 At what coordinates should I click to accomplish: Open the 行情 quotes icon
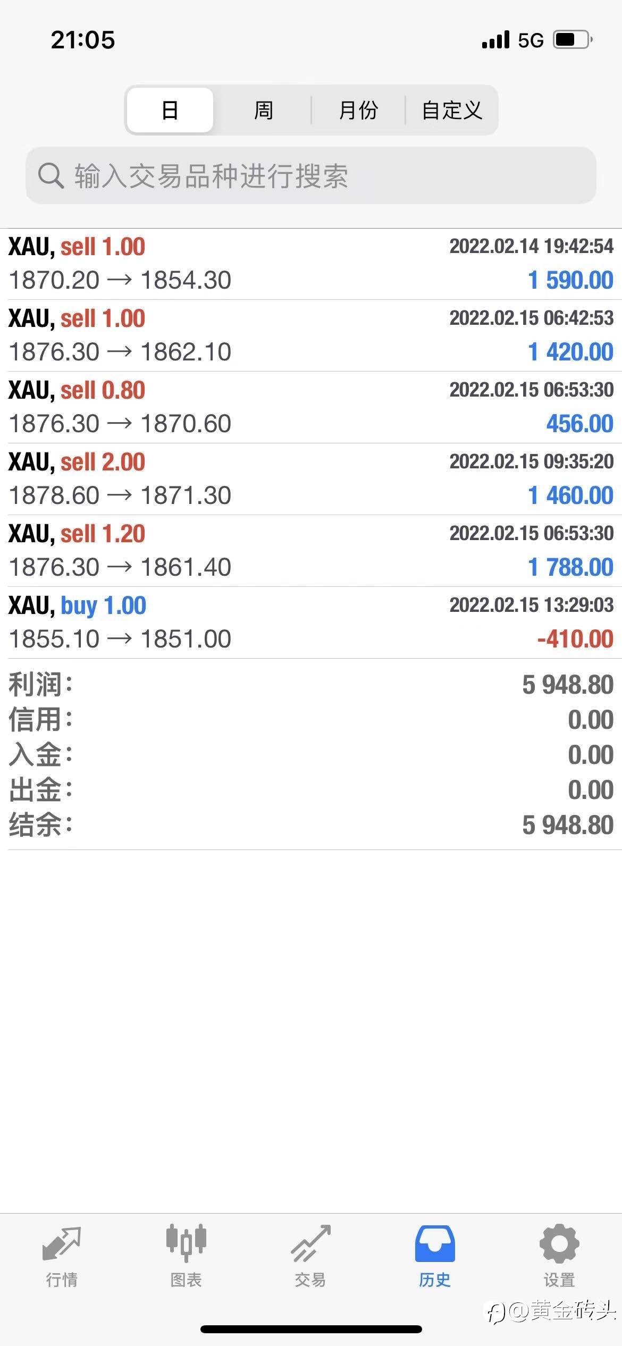coord(62,1244)
